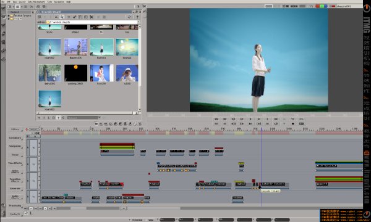Click the Containers panel button
The image size is (371, 222).
pos(15,138)
